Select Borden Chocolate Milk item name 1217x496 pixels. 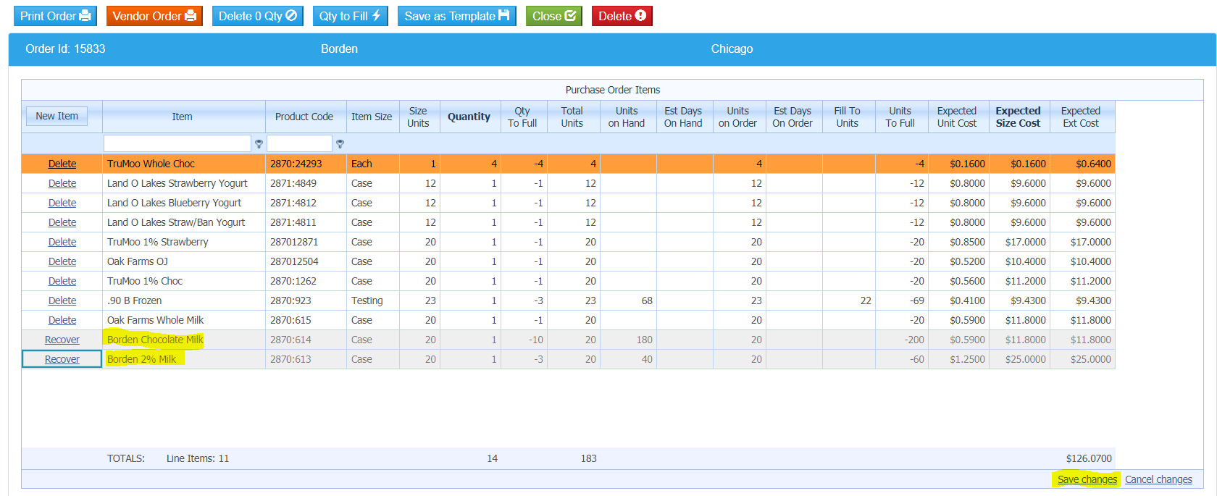pos(155,340)
